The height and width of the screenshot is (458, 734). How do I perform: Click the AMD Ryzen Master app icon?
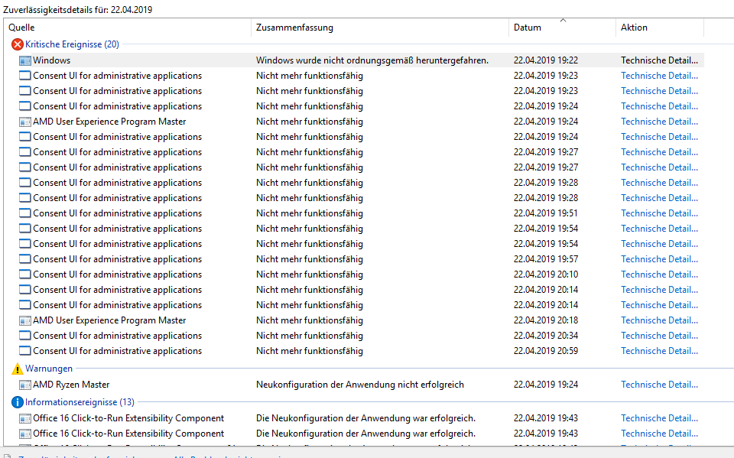click(x=24, y=385)
